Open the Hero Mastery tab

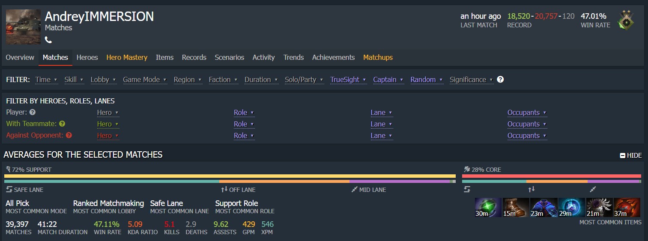point(127,57)
